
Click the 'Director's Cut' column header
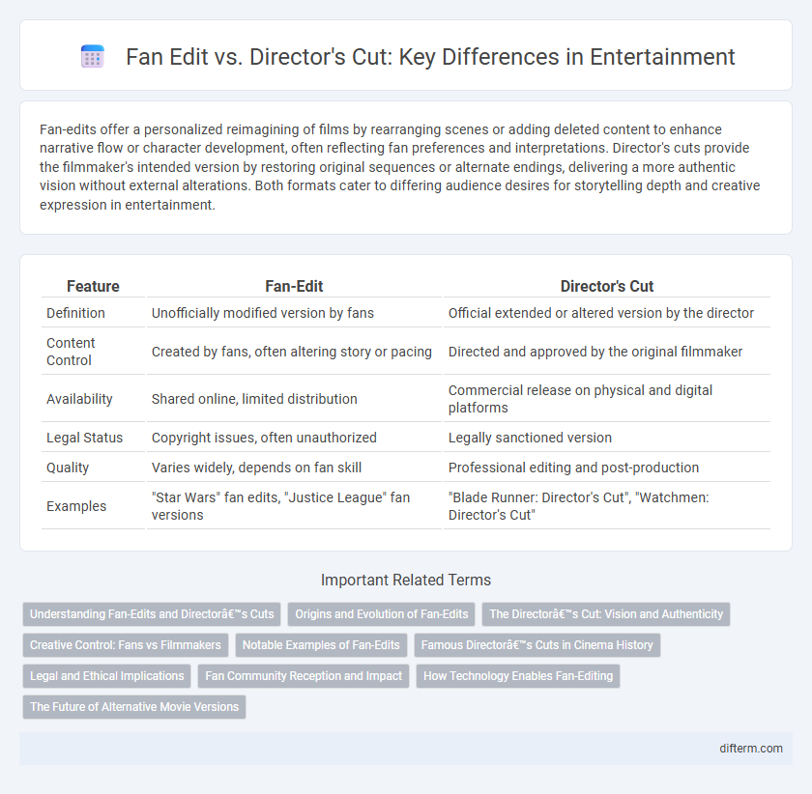(x=607, y=286)
